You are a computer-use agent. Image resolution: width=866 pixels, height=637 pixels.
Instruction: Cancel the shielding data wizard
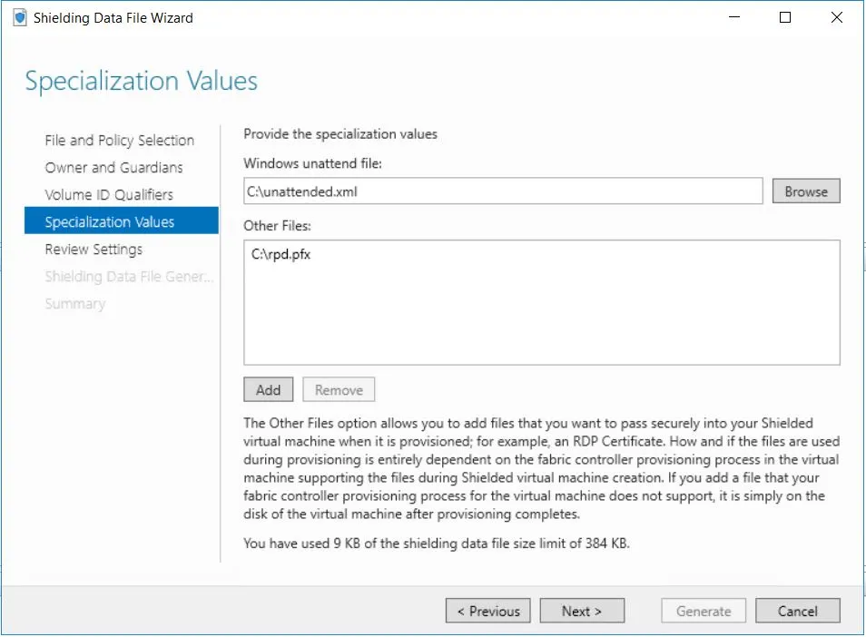point(797,612)
